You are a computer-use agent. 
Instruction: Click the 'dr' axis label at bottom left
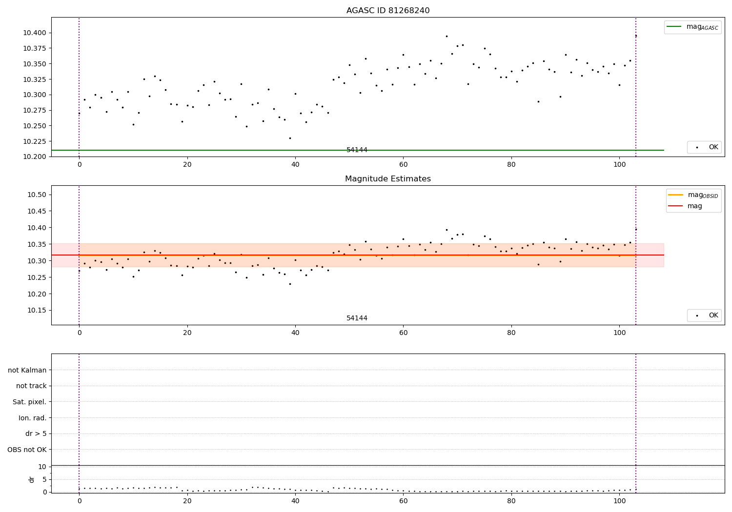point(32,479)
